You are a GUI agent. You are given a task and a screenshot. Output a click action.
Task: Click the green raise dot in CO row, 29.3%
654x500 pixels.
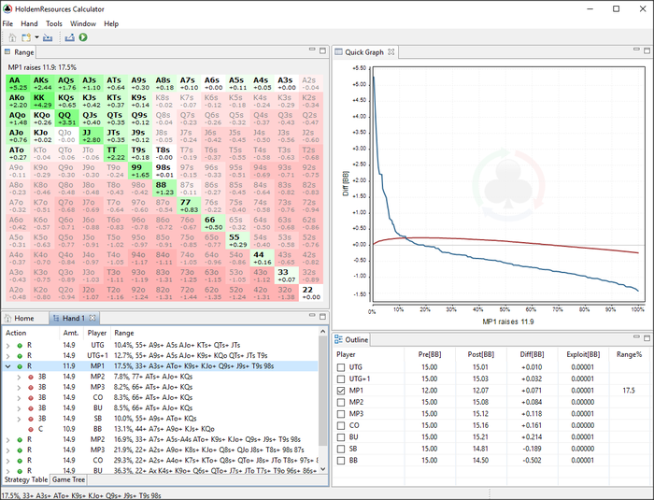tap(20, 461)
